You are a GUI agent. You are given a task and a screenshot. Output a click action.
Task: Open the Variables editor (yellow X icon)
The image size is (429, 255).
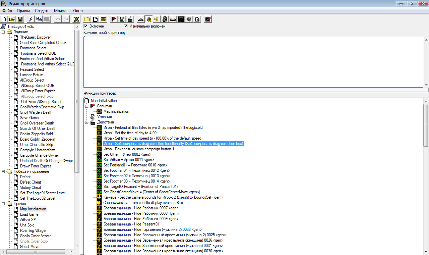76,19
